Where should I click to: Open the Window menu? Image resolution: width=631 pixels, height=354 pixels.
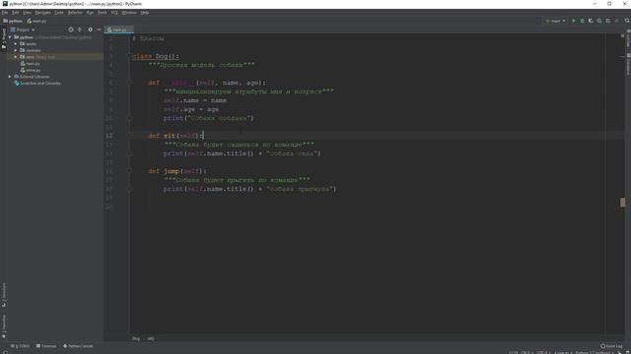point(129,13)
